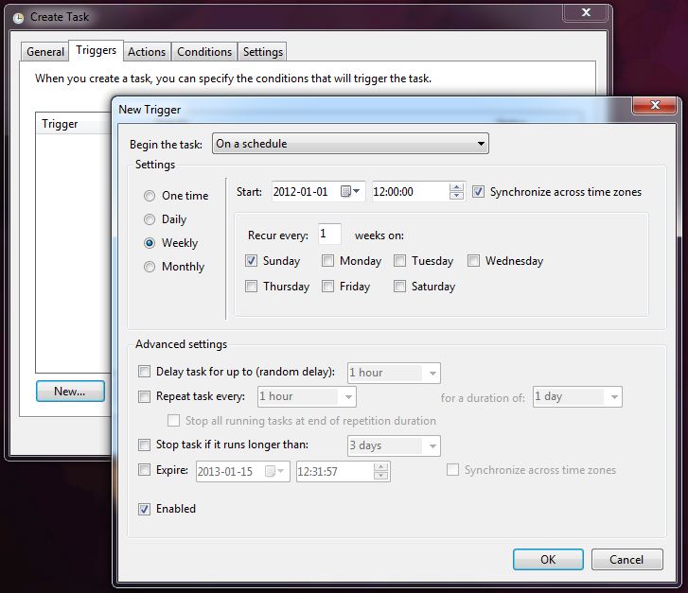Cancel the New Trigger dialog
688x593 pixels.
626,560
